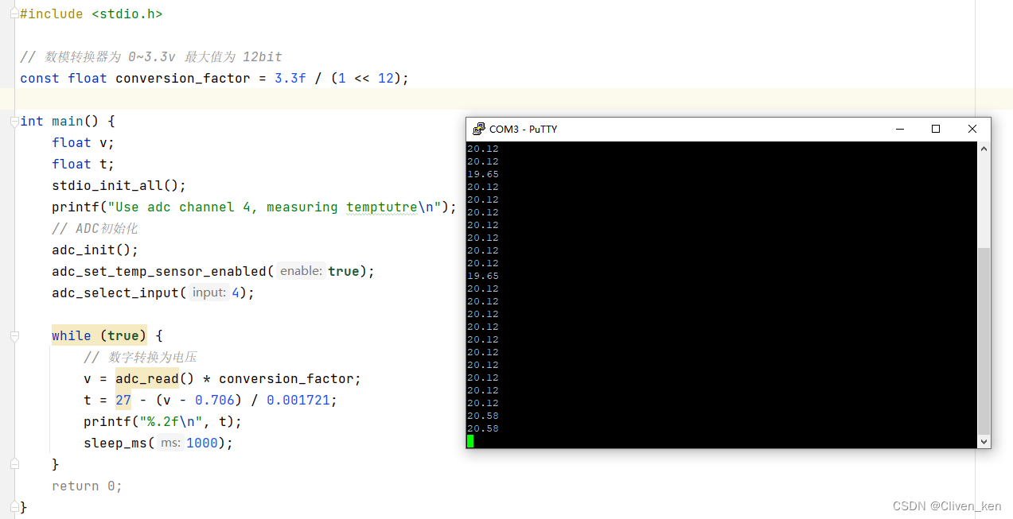Image resolution: width=1013 pixels, height=519 pixels.
Task: Click the comment mentioning "12bit"
Action: [x=151, y=57]
